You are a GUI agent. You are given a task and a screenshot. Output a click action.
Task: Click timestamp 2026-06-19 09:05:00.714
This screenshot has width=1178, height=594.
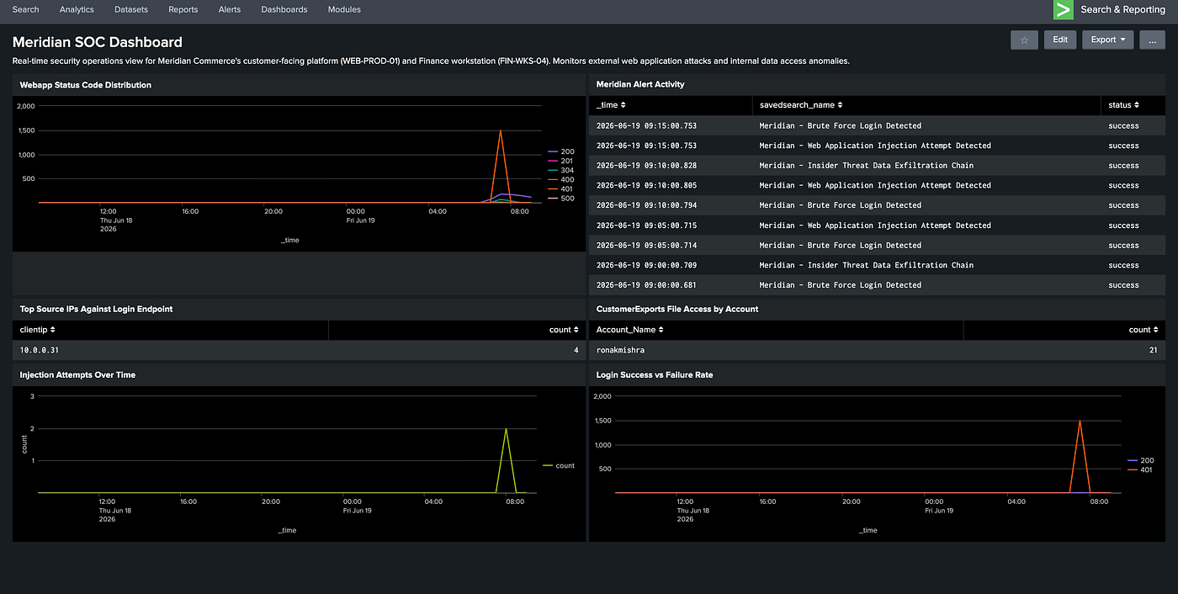(646, 246)
